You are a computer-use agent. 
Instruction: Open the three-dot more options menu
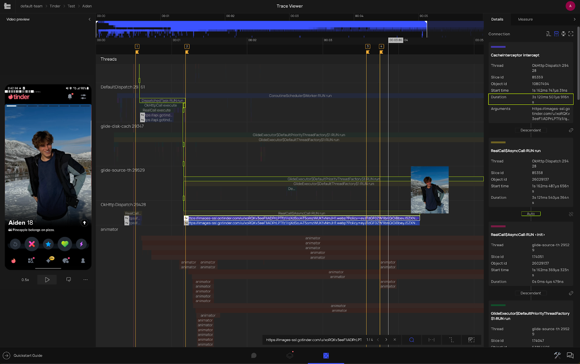pos(86,280)
